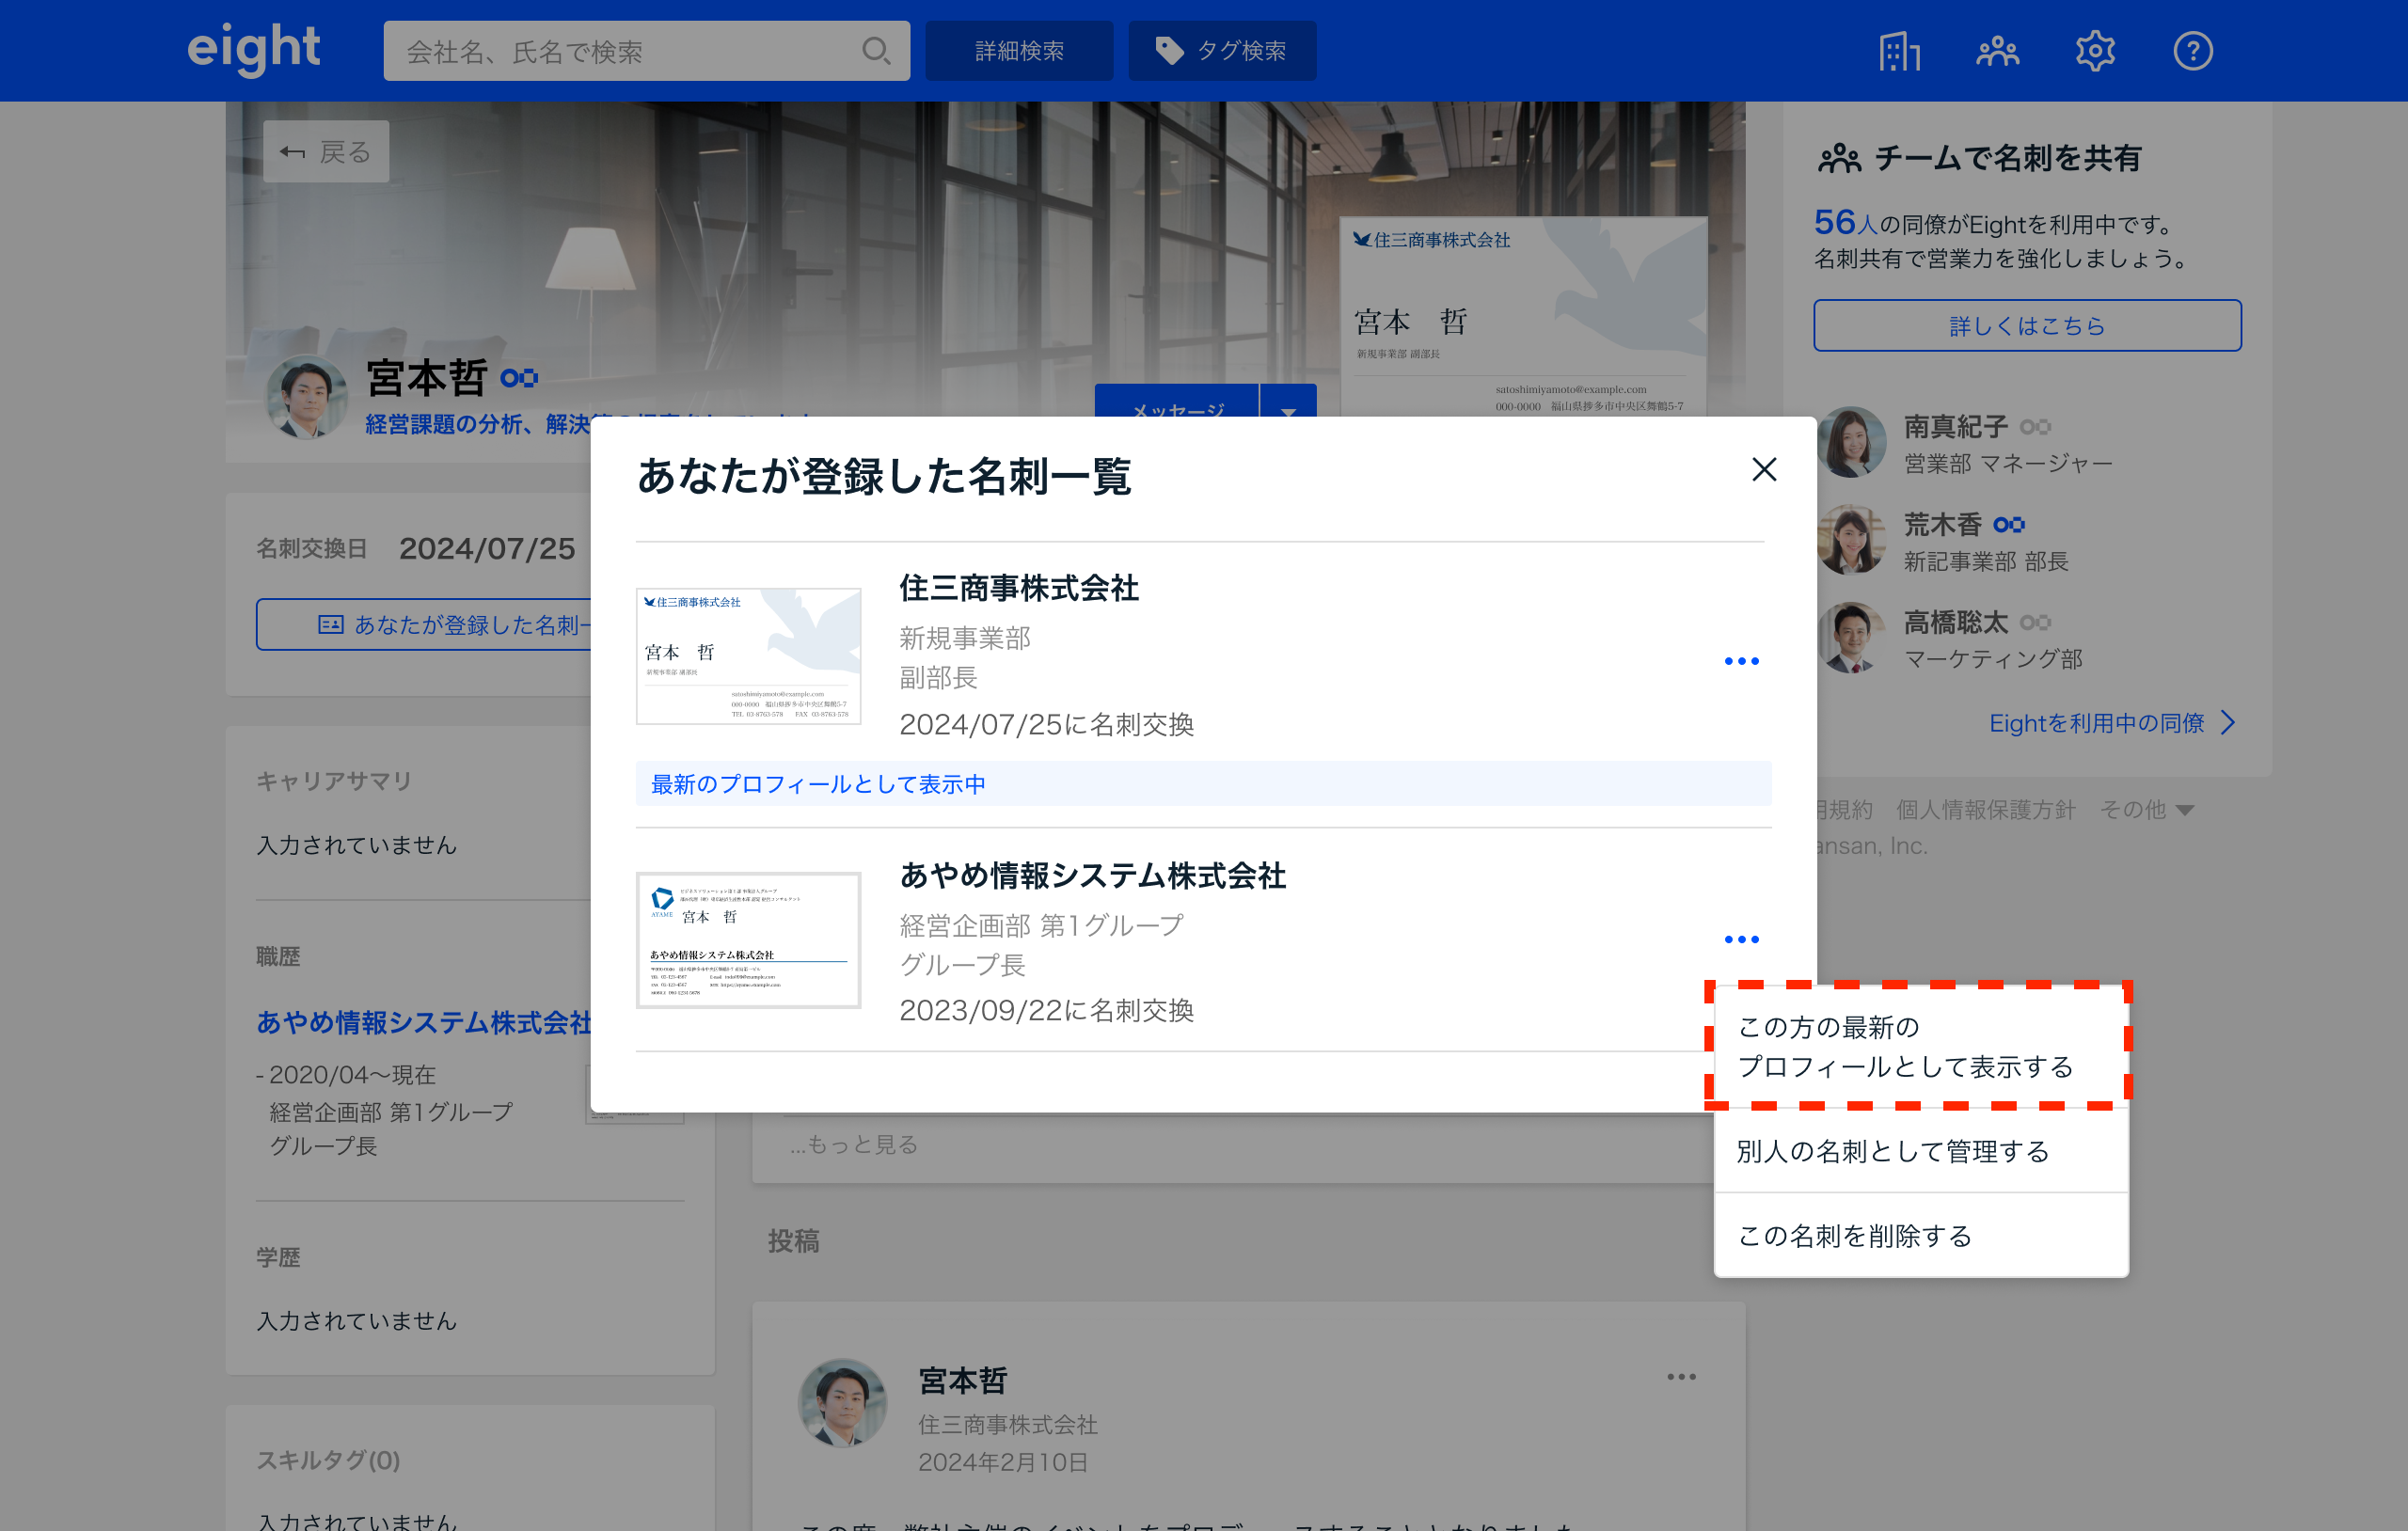The height and width of the screenshot is (1531, 2408).
Task: Open the people network icon in the header
Action: point(1997,50)
